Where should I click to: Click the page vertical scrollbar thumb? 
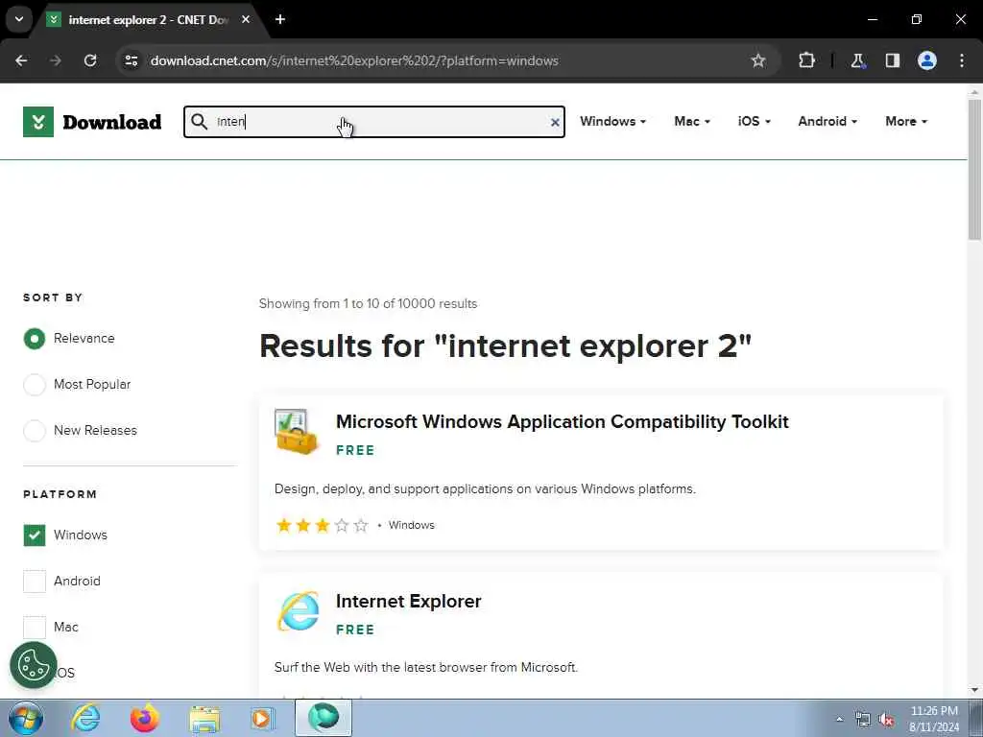click(x=975, y=169)
